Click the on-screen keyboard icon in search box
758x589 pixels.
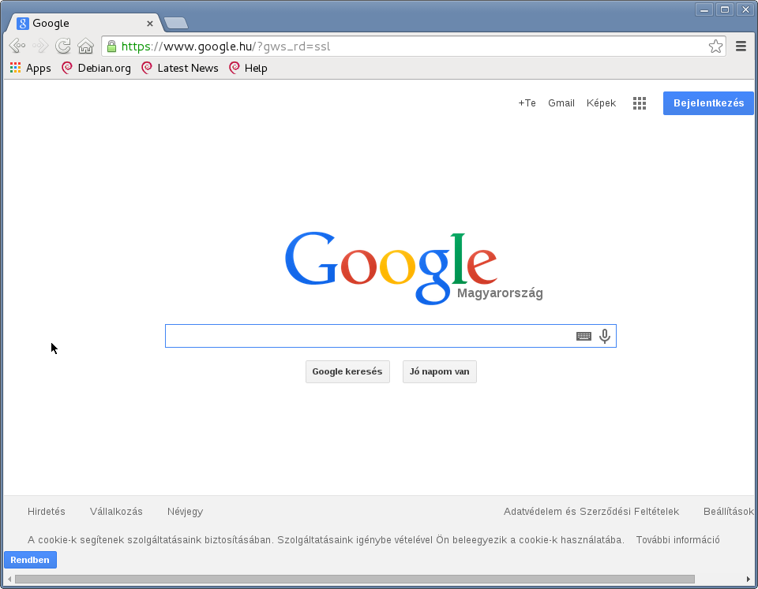(584, 336)
